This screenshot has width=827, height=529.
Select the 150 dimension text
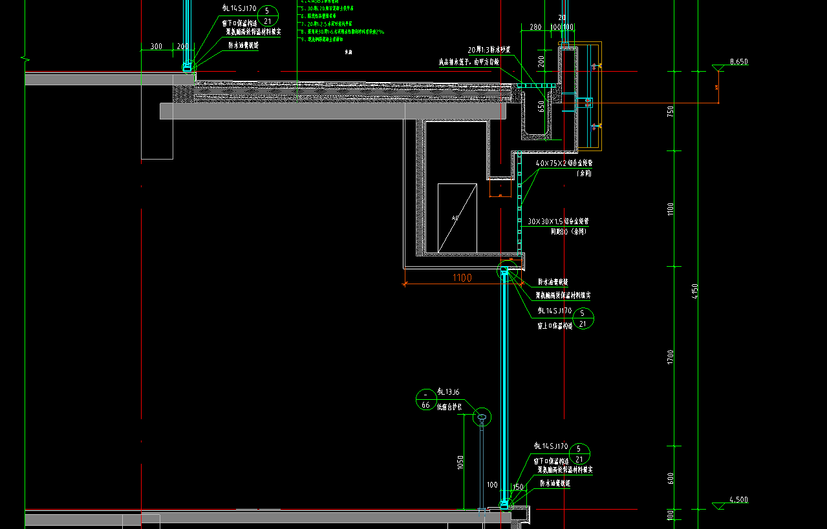point(518,487)
